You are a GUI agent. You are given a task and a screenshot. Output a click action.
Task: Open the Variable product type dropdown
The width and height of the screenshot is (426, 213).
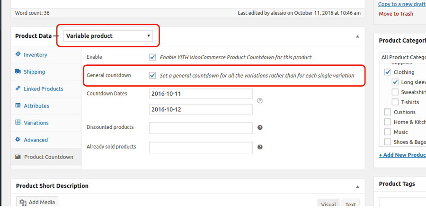click(108, 36)
